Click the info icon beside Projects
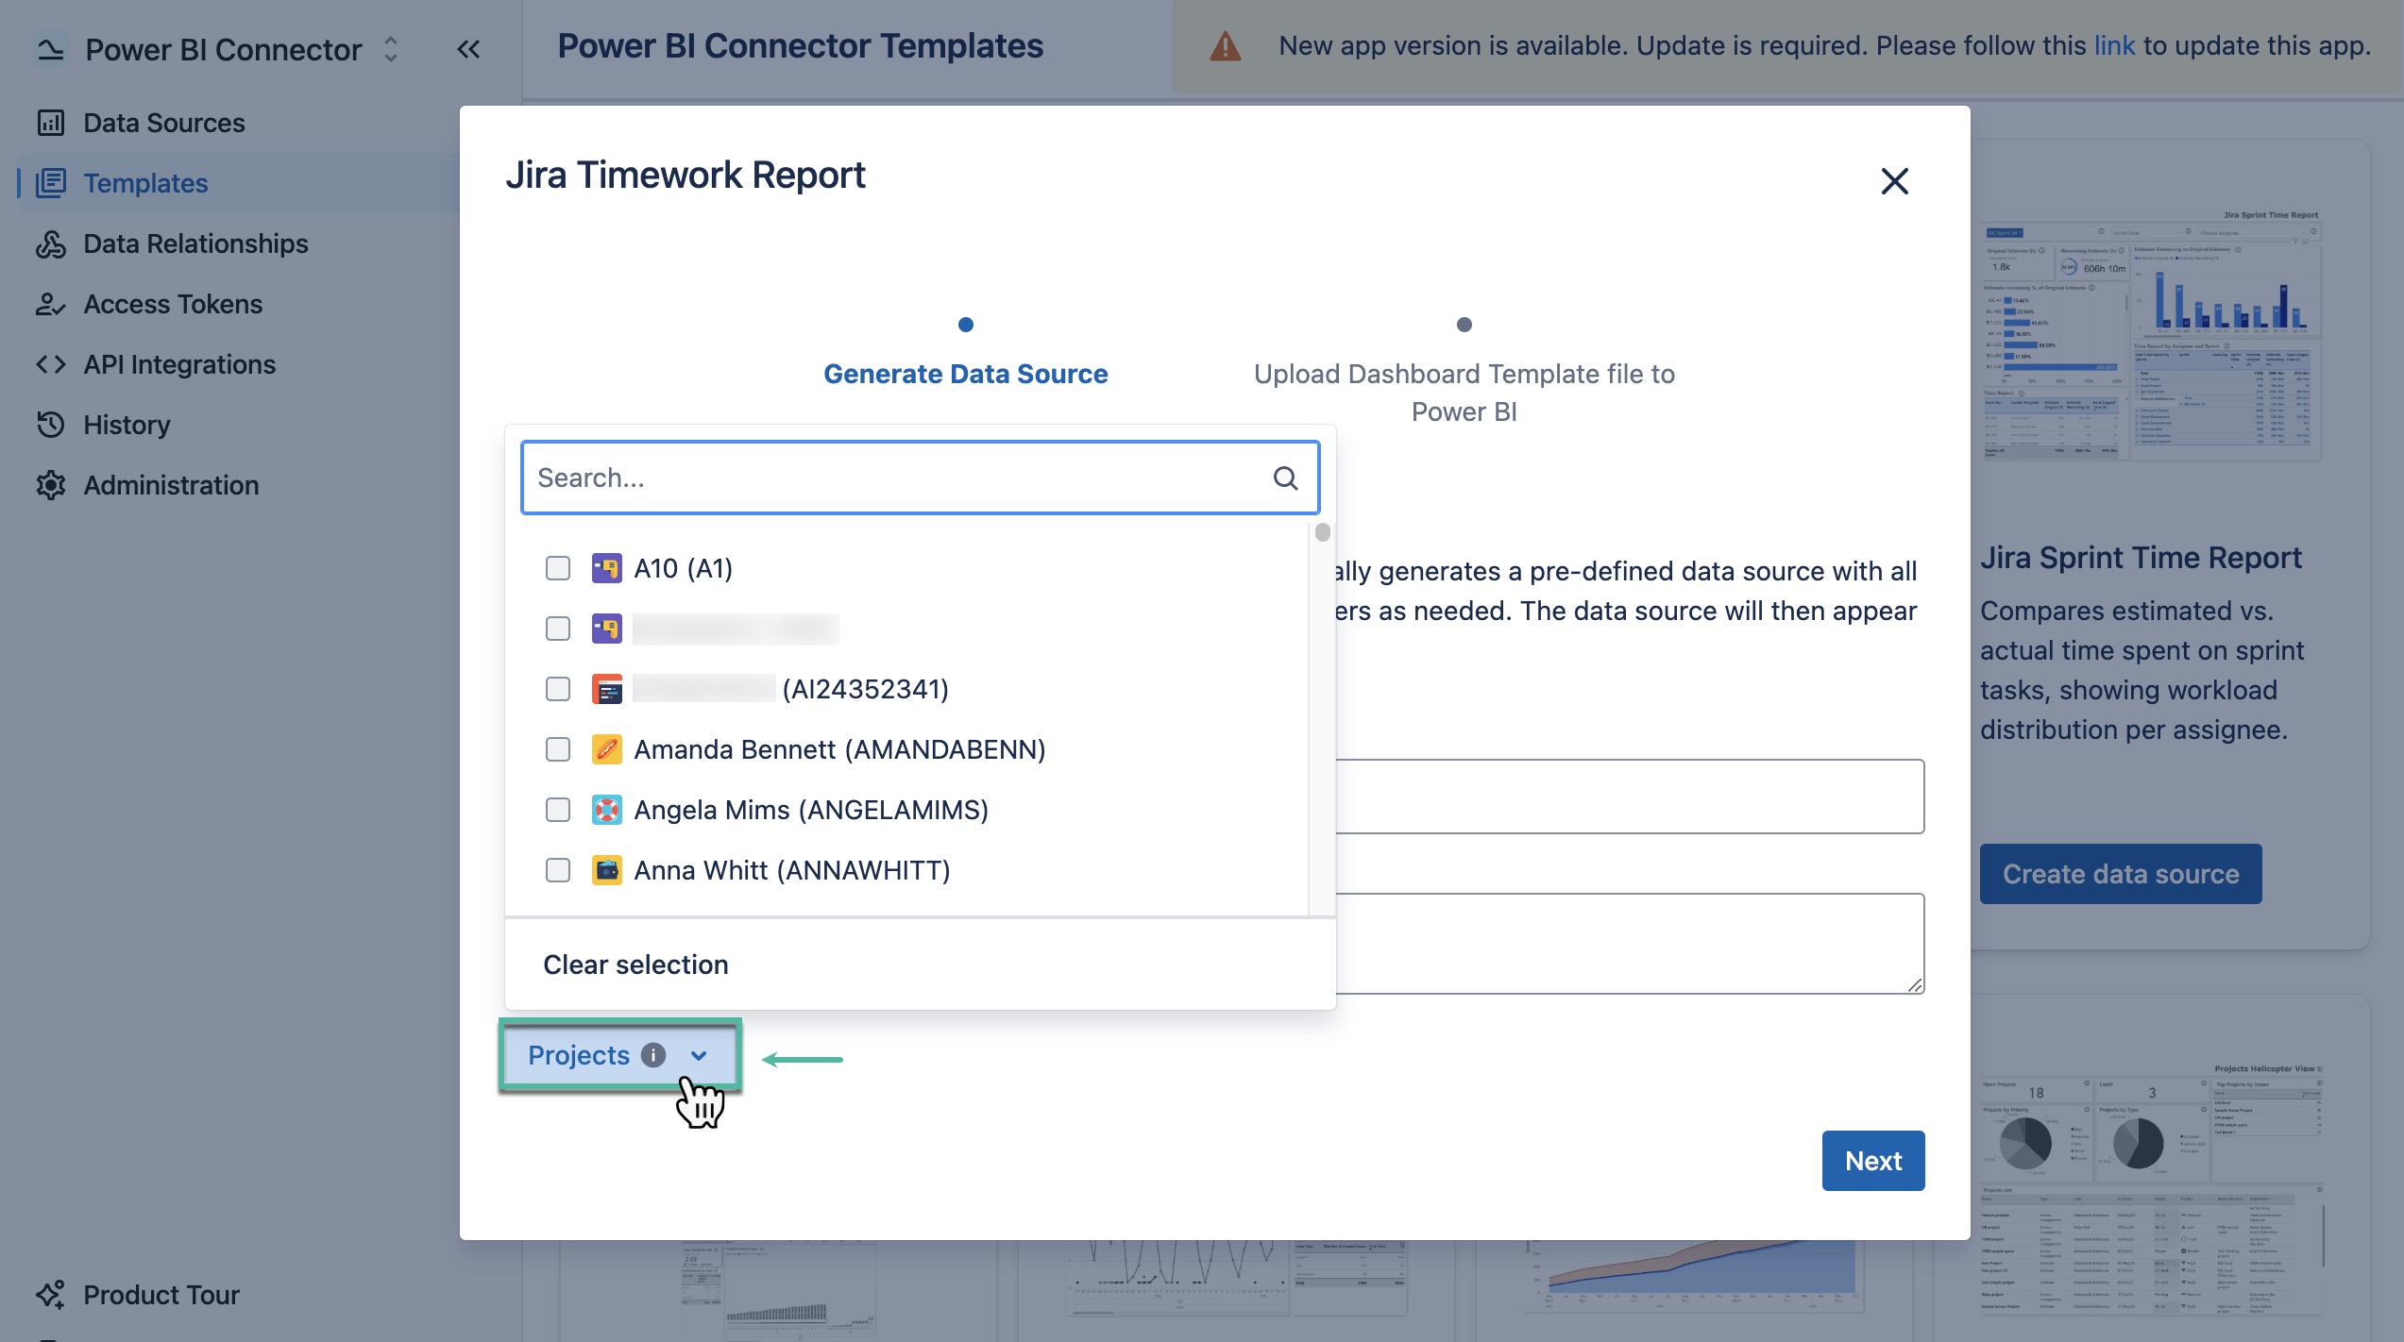The height and width of the screenshot is (1342, 2404). click(x=653, y=1055)
